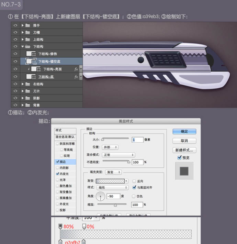237x244 pixels.
Task: Uncheck the 内发光 effect
Action: tap(57, 174)
